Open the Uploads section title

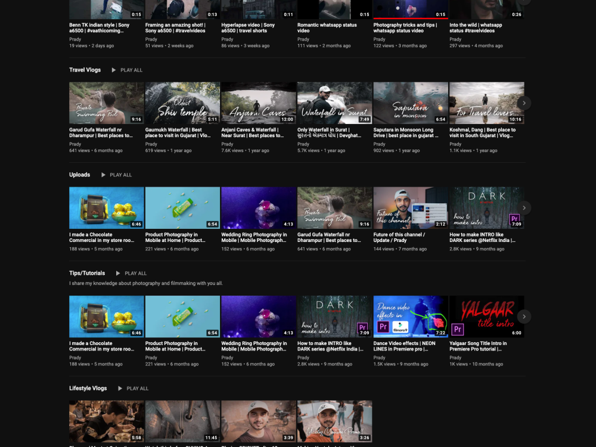tap(79, 175)
